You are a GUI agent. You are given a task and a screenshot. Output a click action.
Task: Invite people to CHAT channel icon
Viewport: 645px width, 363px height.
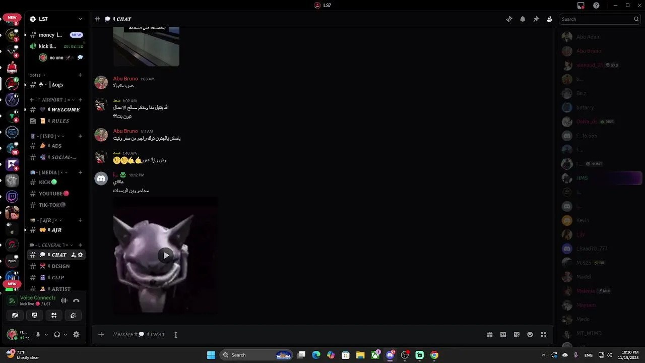point(74,255)
